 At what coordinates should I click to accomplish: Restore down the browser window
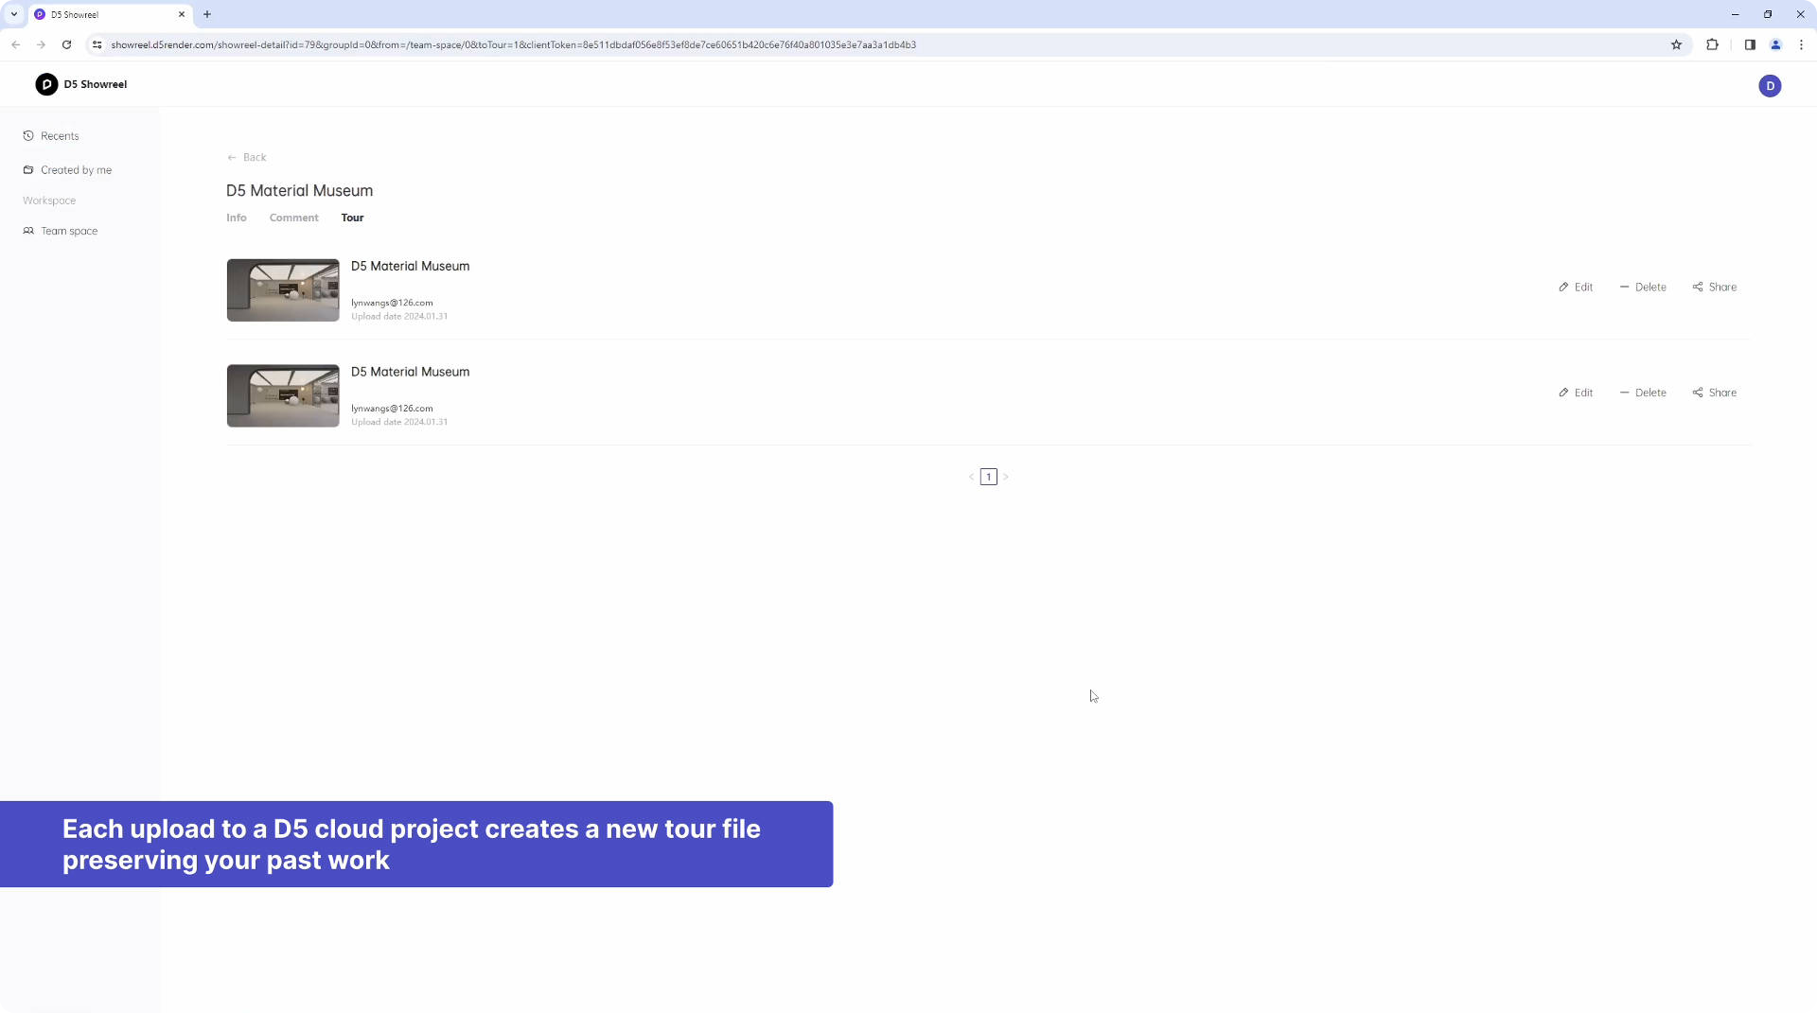(1768, 14)
